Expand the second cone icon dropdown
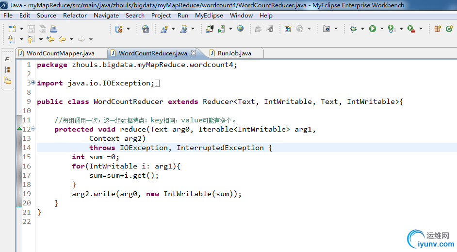Screen dimensions: 457x252 (193, 29)
